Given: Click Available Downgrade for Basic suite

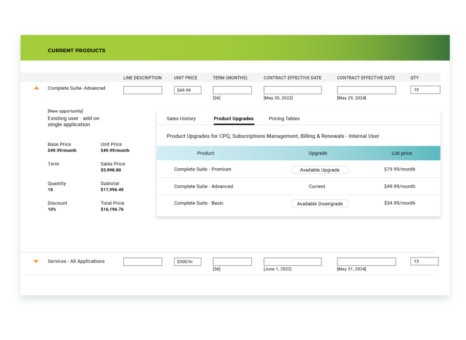Looking at the screenshot, I should [320, 204].
